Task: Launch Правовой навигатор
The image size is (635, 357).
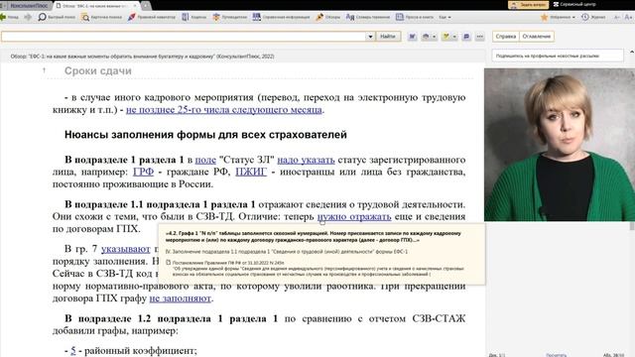Action: [152, 17]
